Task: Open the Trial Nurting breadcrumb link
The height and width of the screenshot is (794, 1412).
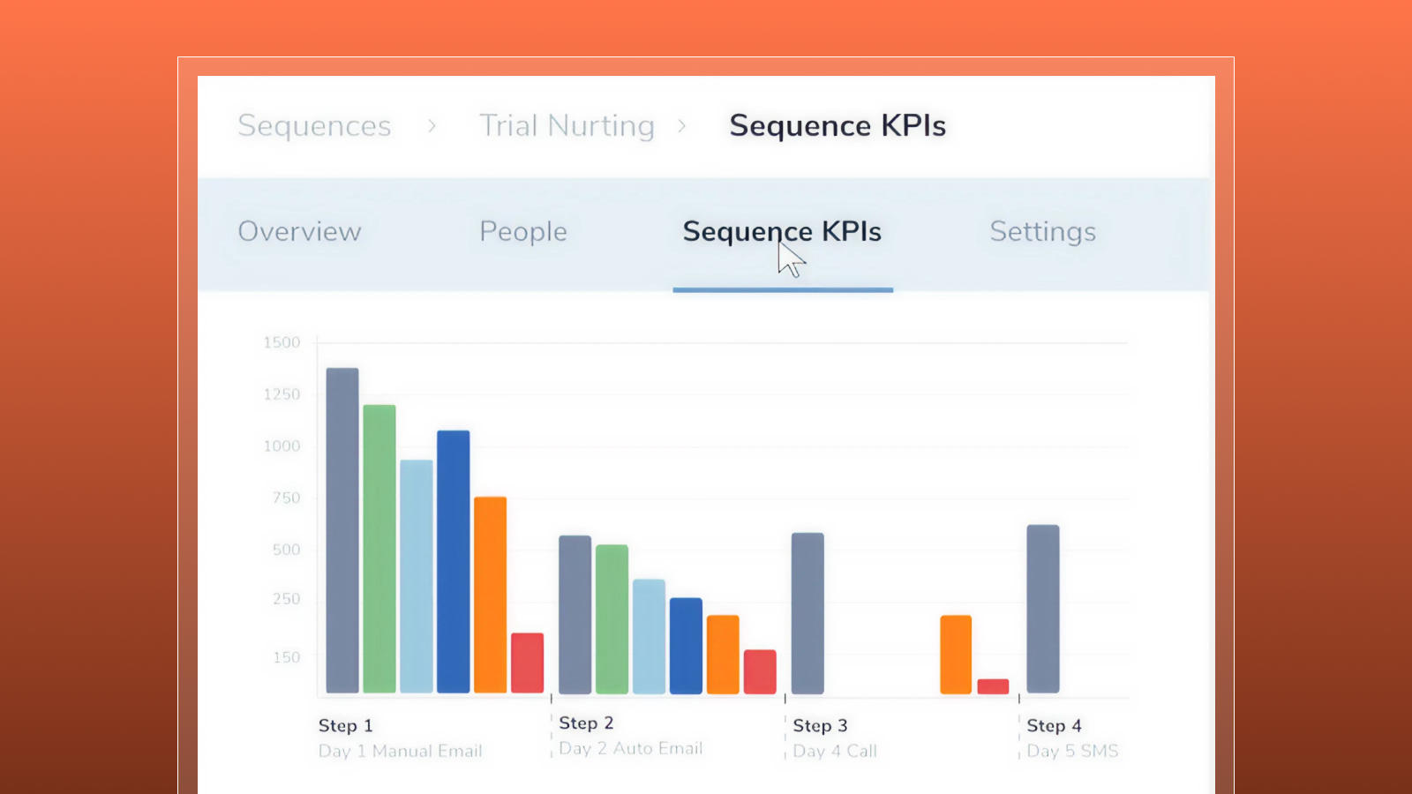Action: [x=566, y=125]
